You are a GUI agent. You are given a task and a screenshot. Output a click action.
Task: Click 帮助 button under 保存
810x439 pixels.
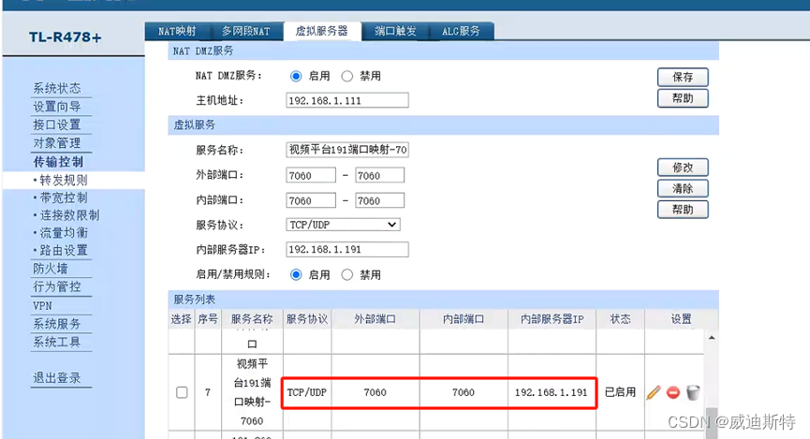point(683,98)
